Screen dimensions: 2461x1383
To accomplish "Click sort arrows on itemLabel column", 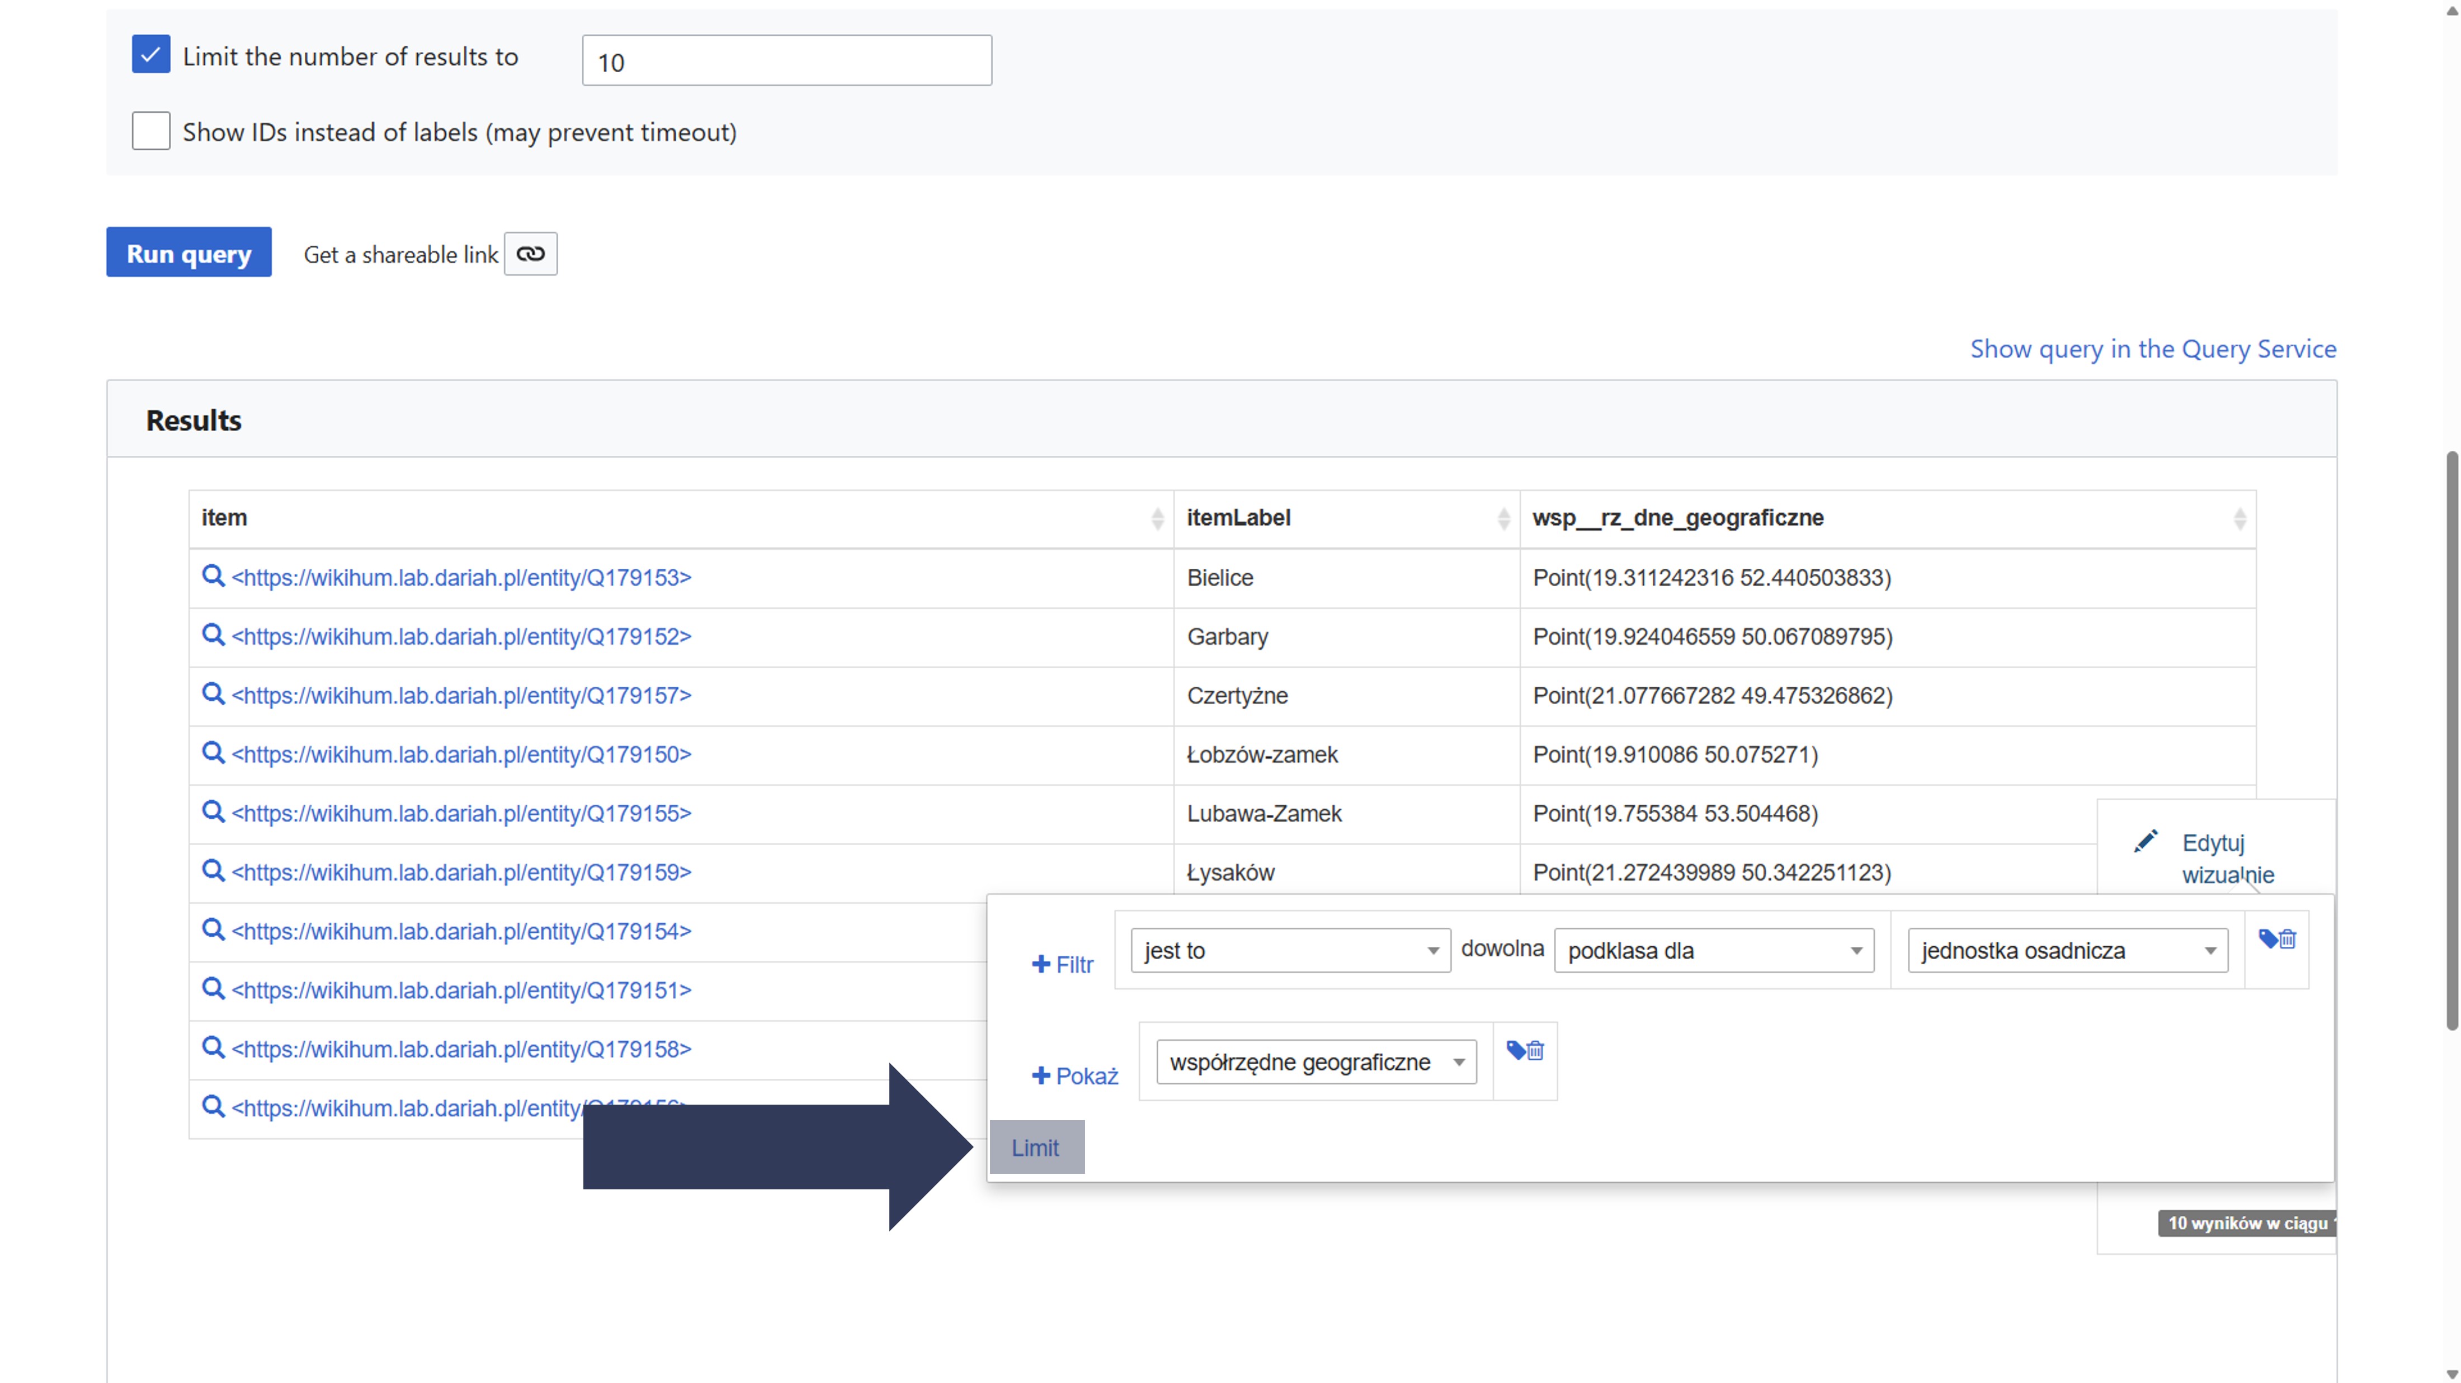I will tap(1503, 518).
